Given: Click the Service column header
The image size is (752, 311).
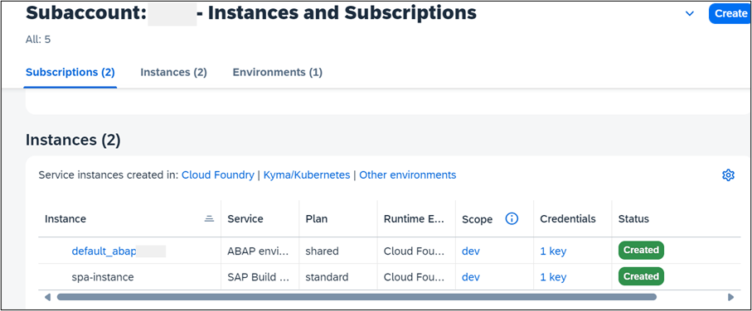Looking at the screenshot, I should point(245,218).
